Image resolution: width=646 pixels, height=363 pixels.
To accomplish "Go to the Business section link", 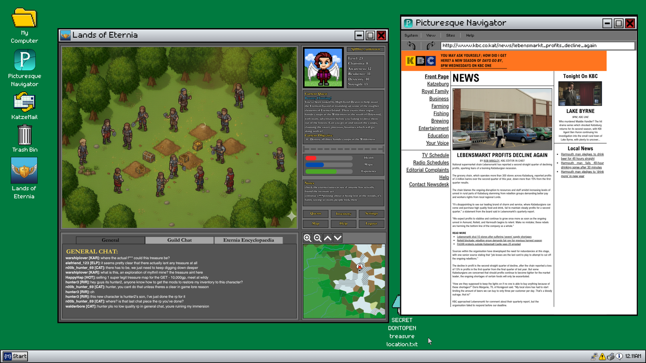I will coord(439,99).
